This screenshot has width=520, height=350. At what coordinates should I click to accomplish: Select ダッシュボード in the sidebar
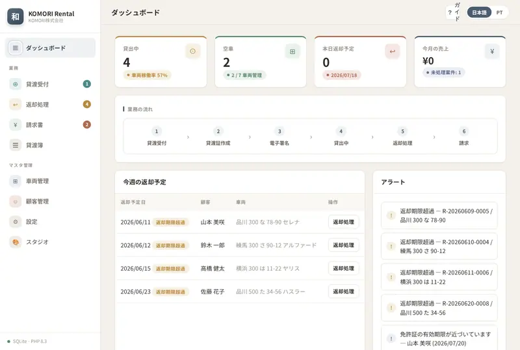(50, 48)
